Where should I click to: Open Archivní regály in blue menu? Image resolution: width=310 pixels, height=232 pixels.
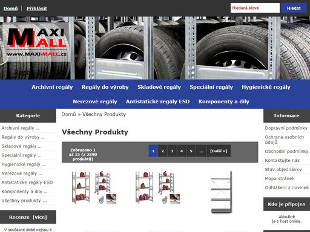pyautogui.click(x=52, y=87)
